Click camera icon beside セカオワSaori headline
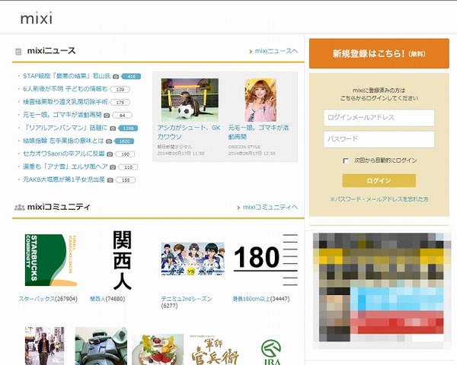 click(110, 154)
